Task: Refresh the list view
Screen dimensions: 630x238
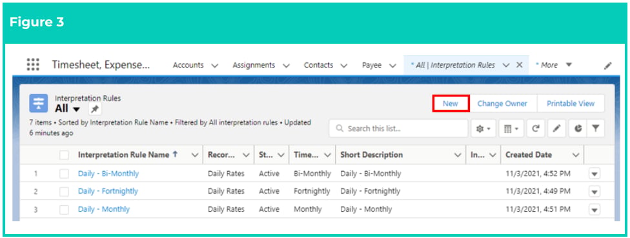Action: click(x=536, y=129)
